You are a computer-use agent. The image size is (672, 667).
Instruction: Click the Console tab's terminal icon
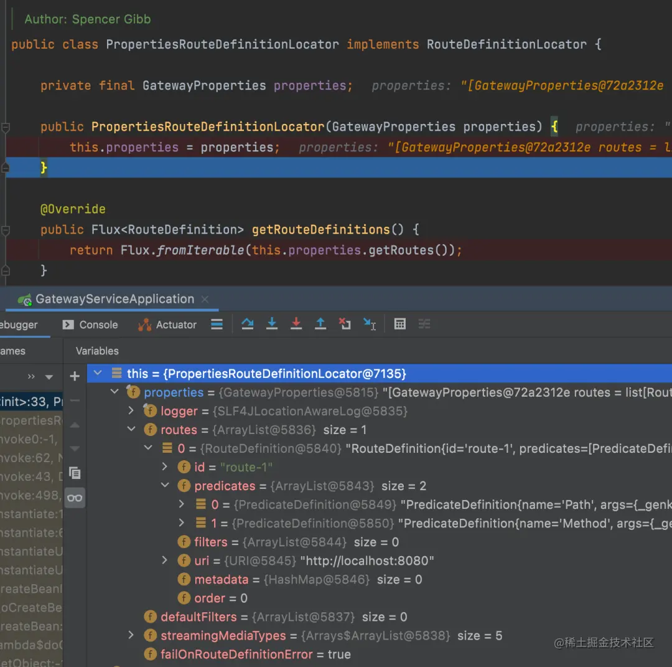point(68,324)
